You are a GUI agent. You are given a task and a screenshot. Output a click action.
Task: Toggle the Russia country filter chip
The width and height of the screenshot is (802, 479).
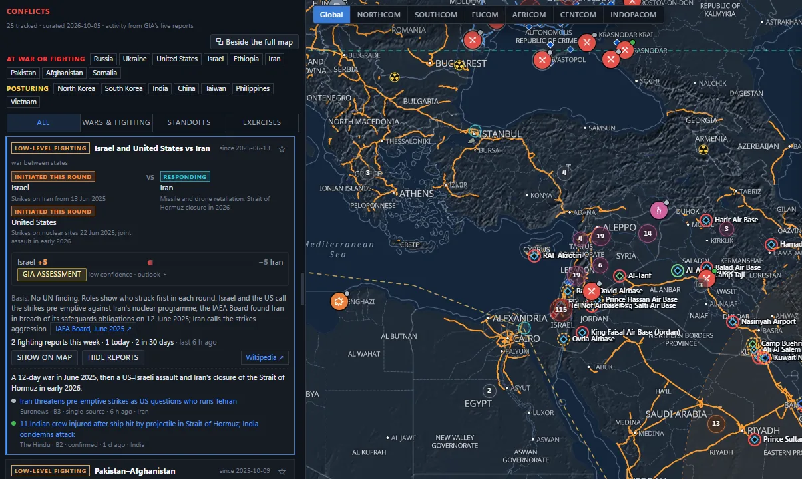tap(103, 59)
